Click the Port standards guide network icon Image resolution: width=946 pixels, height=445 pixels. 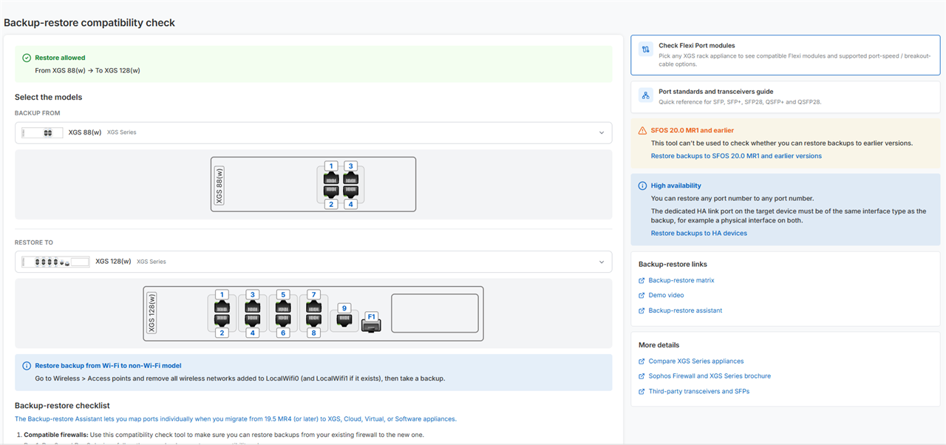click(x=645, y=96)
